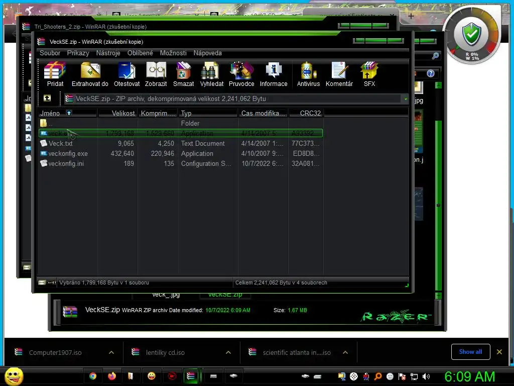Sort by the Komprim. column header
The width and height of the screenshot is (514, 386).
(158, 113)
